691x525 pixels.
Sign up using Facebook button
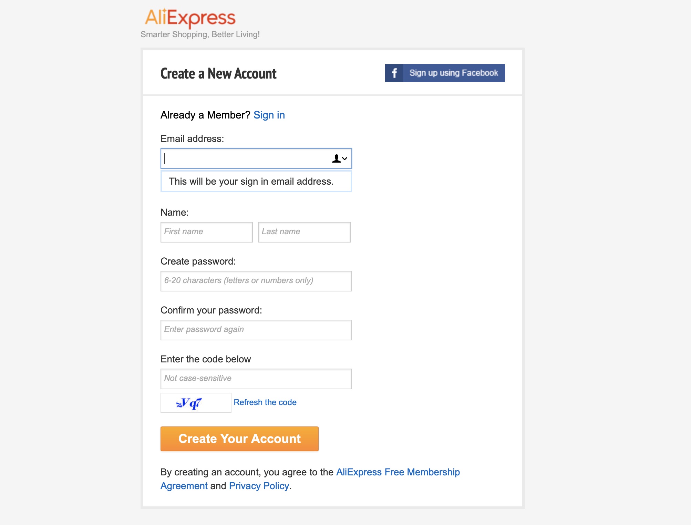click(x=445, y=73)
